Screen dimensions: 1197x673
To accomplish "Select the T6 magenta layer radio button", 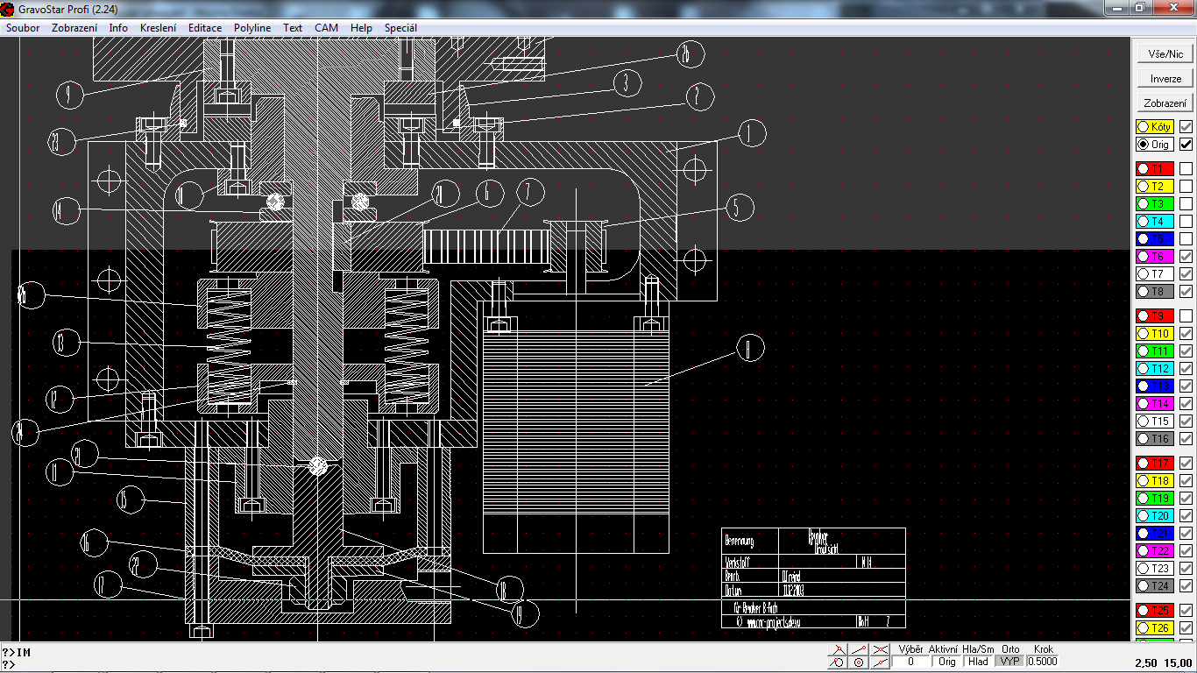I will coord(1144,257).
